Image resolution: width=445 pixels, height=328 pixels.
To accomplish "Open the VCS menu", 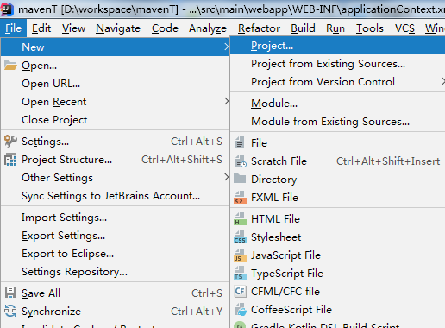I will click(404, 28).
